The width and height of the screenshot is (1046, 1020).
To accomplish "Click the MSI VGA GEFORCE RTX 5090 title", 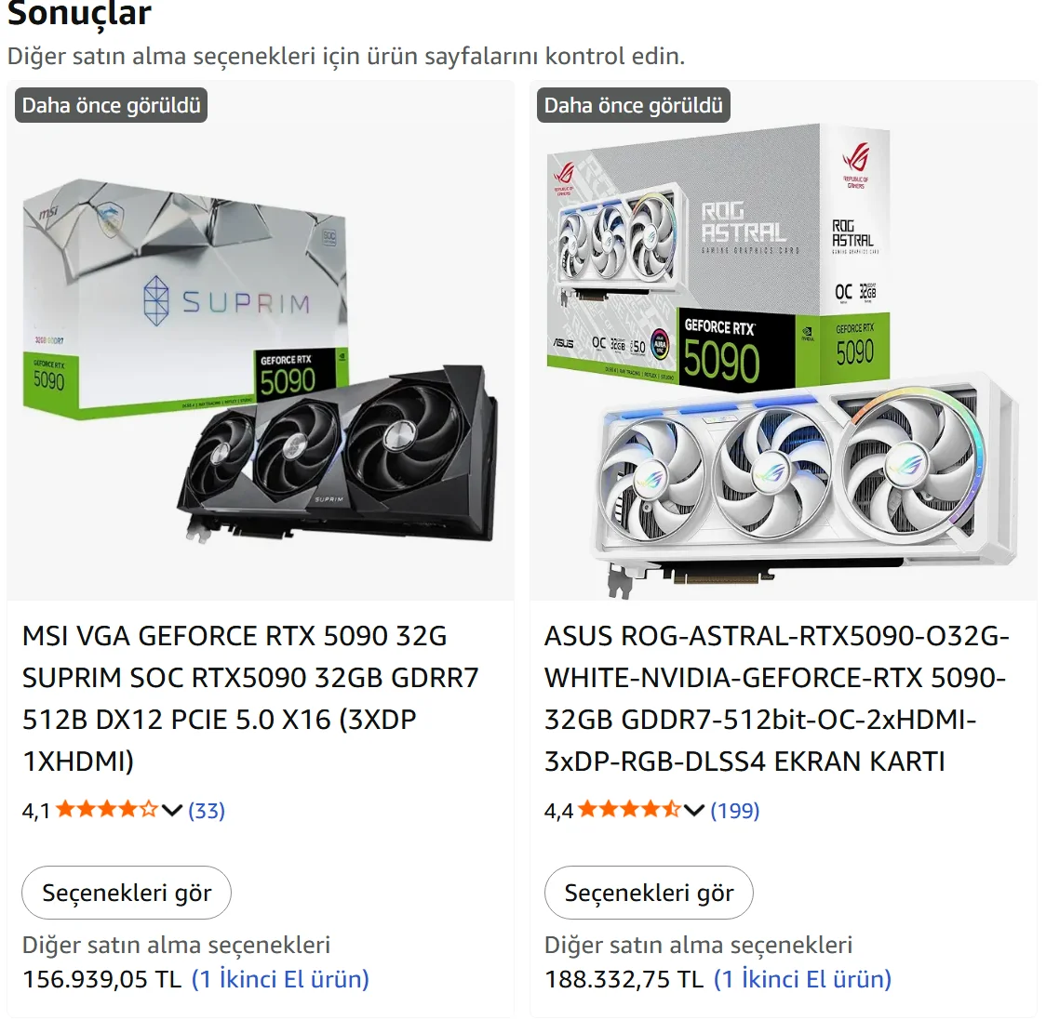I will pyautogui.click(x=251, y=698).
